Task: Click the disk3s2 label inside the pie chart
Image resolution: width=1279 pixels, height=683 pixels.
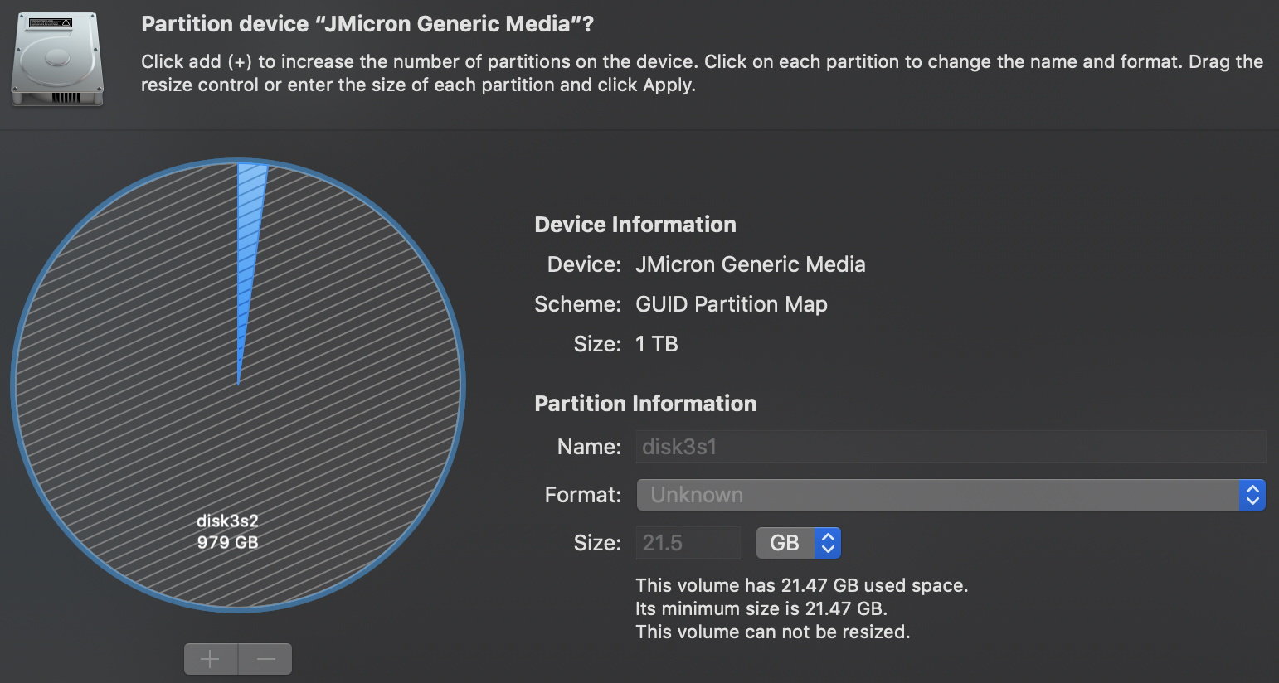Action: pyautogui.click(x=227, y=521)
